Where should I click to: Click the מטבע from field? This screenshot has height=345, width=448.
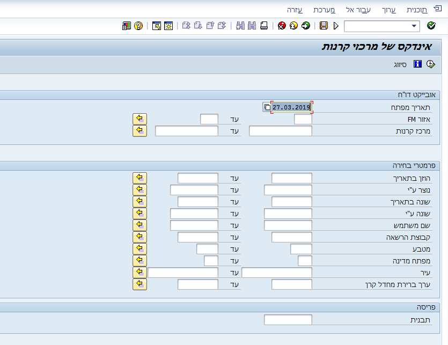click(301, 249)
